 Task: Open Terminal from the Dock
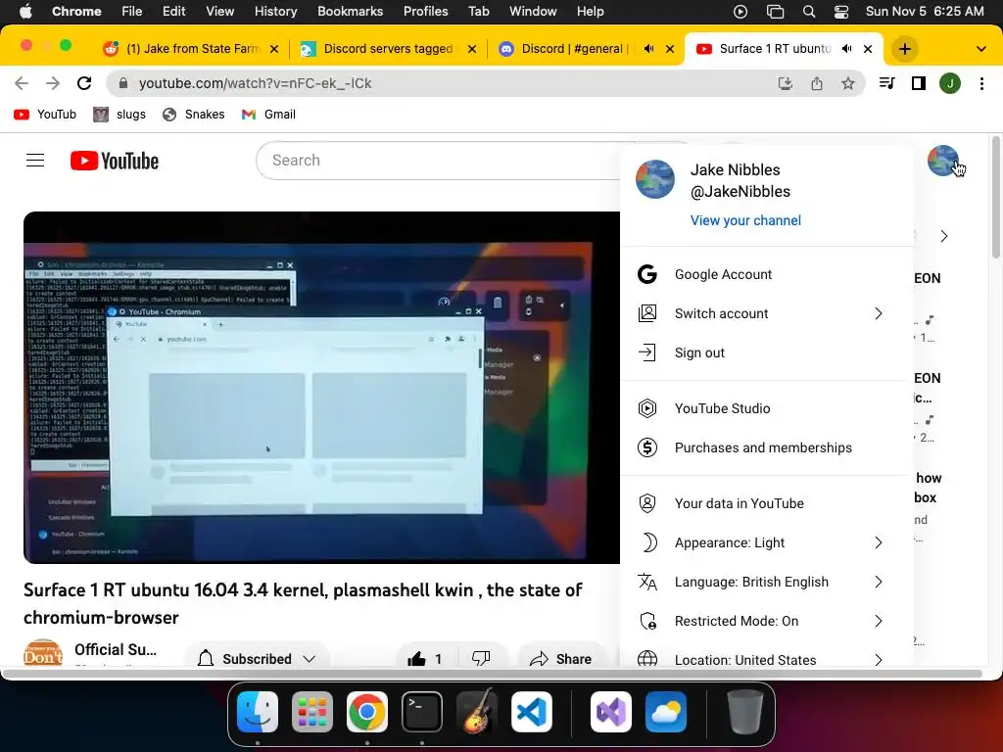click(x=422, y=712)
